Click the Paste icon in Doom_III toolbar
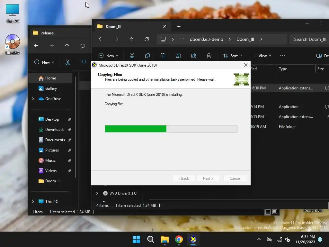Image resolution: width=329 pixels, height=247 pixels. coord(163,56)
